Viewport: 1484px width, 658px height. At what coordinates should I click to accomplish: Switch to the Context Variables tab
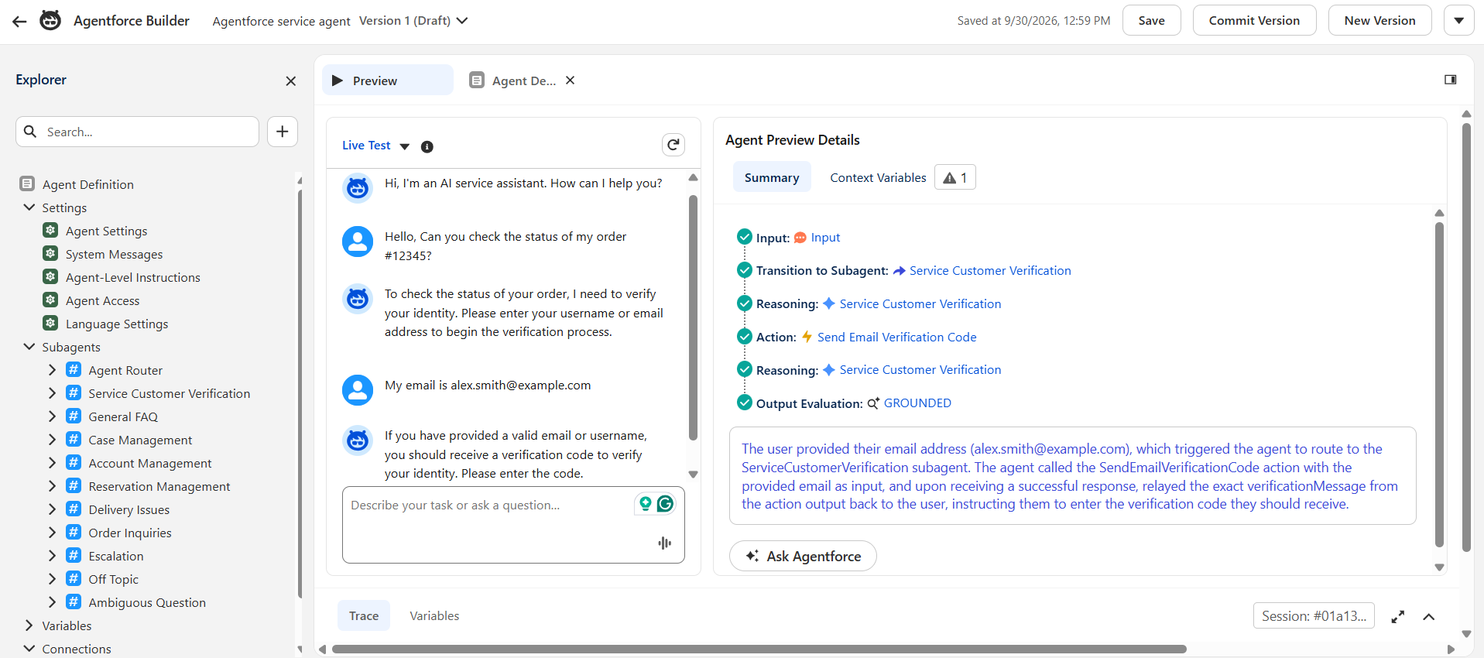(878, 177)
